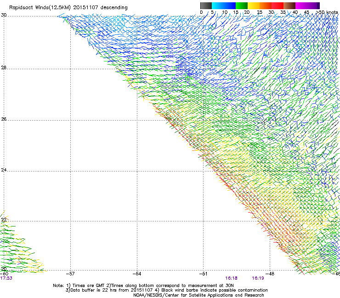Image resolution: width=340 pixels, height=298 pixels.
Task: Click the red 30-35 knots legend segment
Action: (278, 6)
